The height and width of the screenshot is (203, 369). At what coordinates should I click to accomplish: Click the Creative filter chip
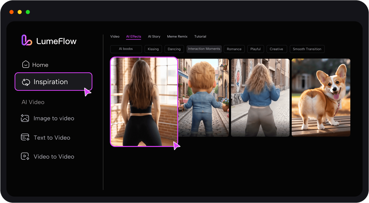click(276, 49)
